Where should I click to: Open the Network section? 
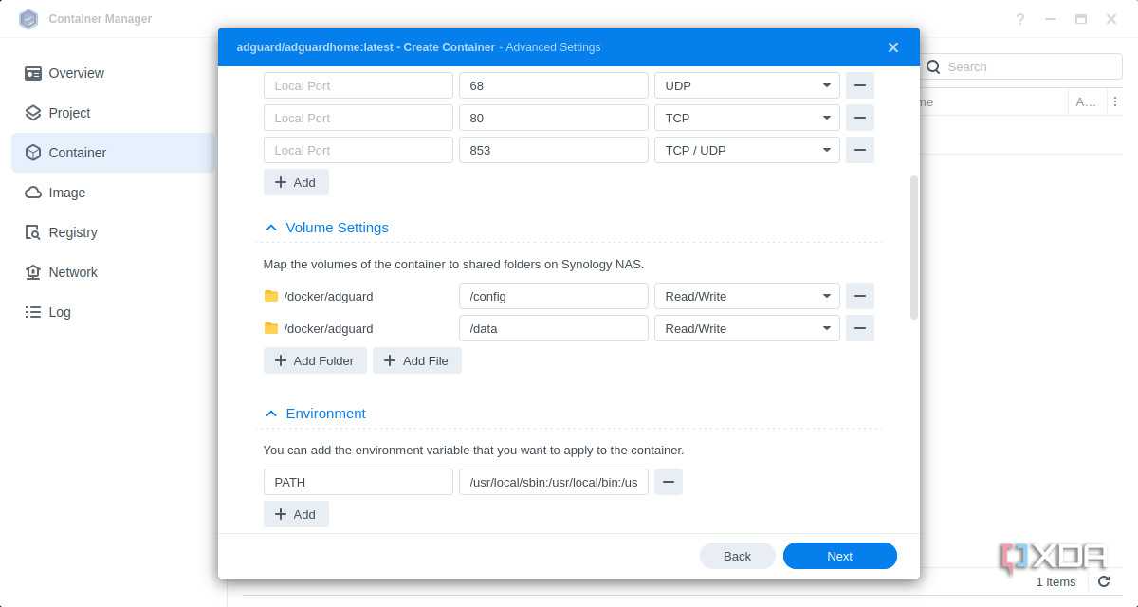[114, 272]
